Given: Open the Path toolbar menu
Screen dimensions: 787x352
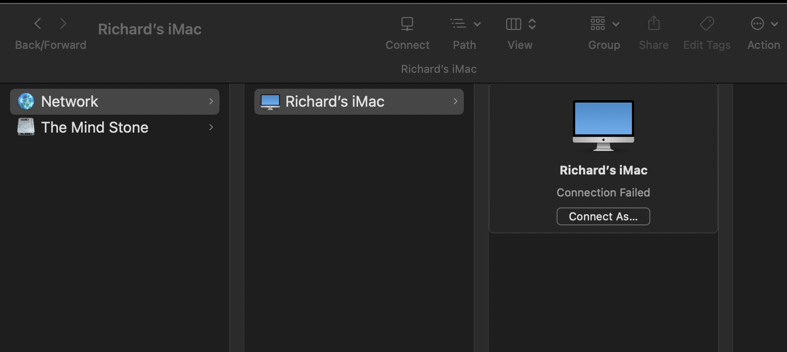Looking at the screenshot, I should click(458, 24).
